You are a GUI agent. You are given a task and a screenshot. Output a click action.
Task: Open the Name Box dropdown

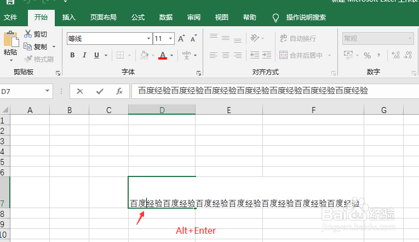tap(47, 91)
